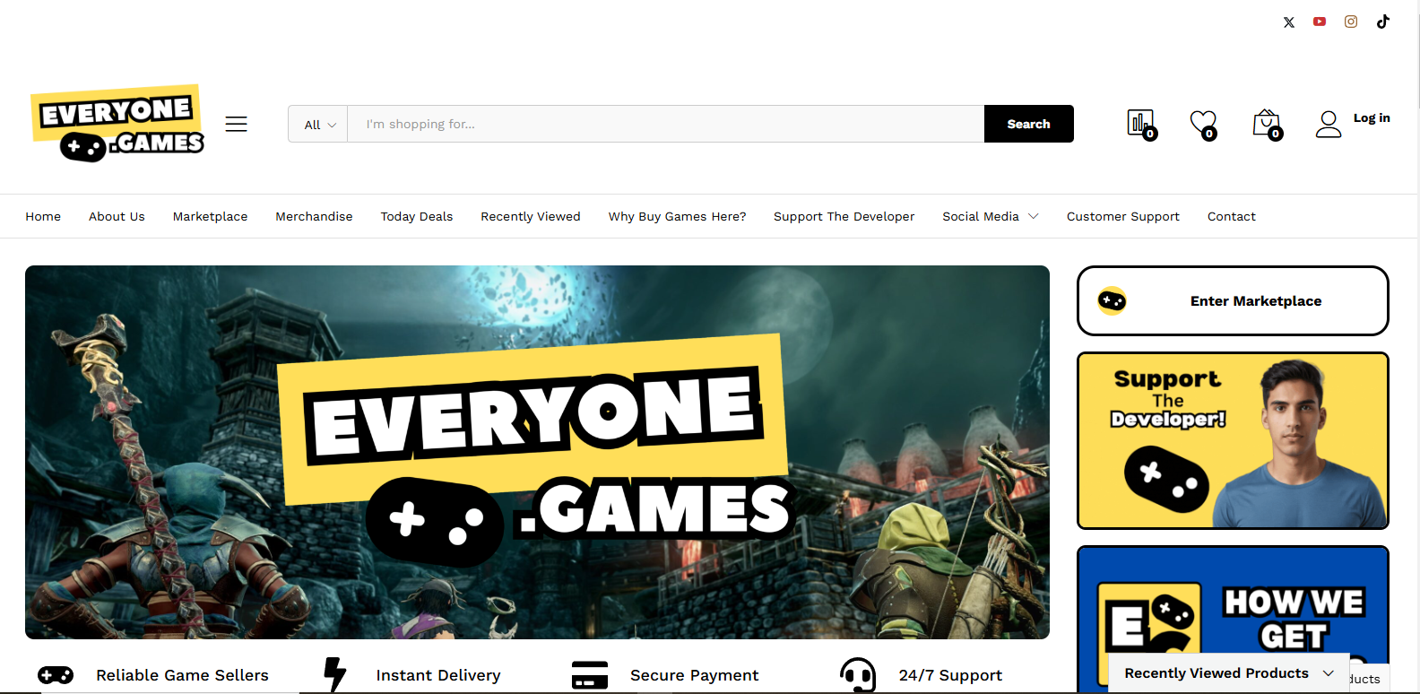This screenshot has height=694, width=1420.
Task: Go to the Home menu item
Action: coord(43,216)
